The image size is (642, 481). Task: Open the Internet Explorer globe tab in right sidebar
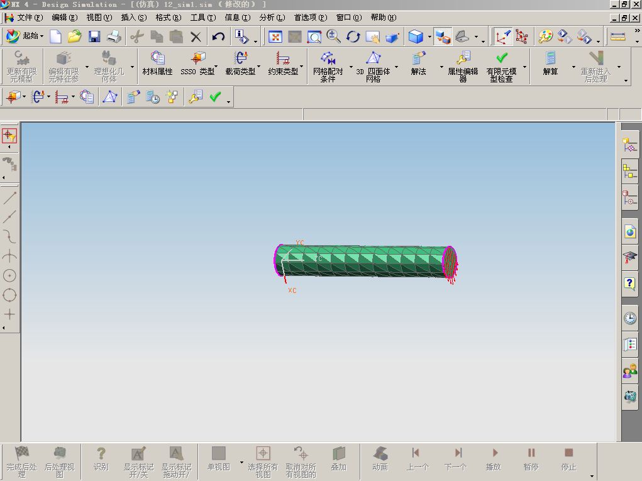click(x=629, y=232)
